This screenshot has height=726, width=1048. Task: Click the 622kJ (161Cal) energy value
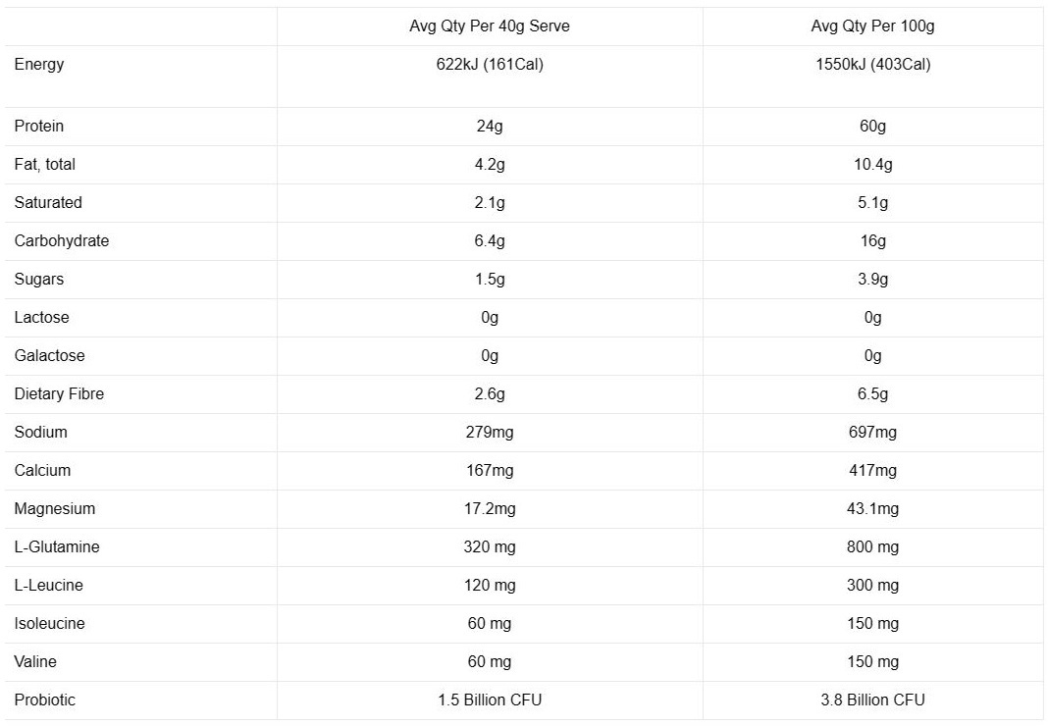490,64
